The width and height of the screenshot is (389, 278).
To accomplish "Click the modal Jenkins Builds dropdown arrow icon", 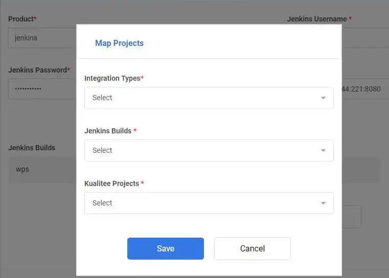I will 323,151.
